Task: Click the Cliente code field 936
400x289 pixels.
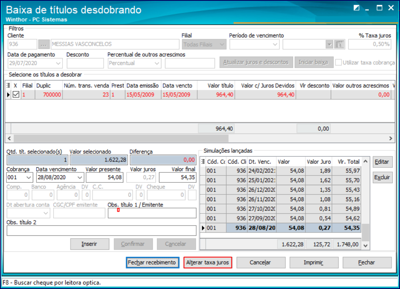Action: pyautogui.click(x=22, y=44)
